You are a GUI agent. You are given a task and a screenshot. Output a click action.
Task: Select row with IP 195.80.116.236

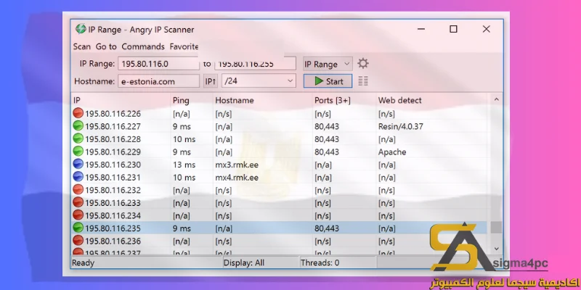[280, 241]
